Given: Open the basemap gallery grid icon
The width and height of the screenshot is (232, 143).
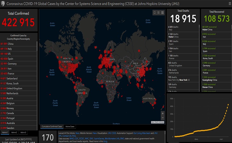Looking at the screenshot, I should (x=163, y=13).
